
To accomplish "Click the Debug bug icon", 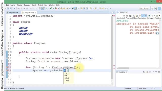I will (x=46, y=8).
